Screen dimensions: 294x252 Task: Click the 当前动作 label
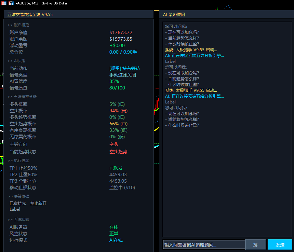point(18,68)
